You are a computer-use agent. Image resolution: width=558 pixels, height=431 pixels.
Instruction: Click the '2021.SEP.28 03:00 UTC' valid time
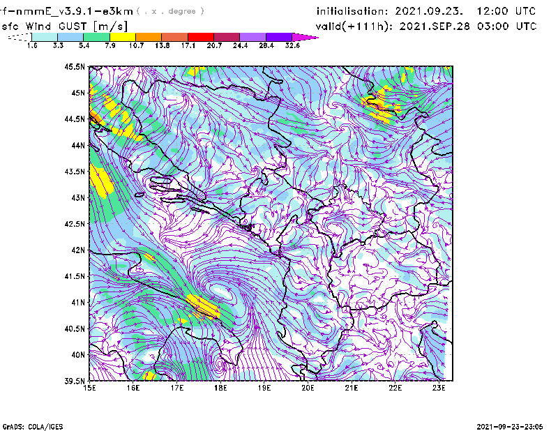[468, 27]
